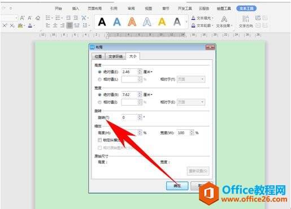This screenshot has width=291, height=209.
Task: Expand the text style gallery arrow
Action: (186, 22)
